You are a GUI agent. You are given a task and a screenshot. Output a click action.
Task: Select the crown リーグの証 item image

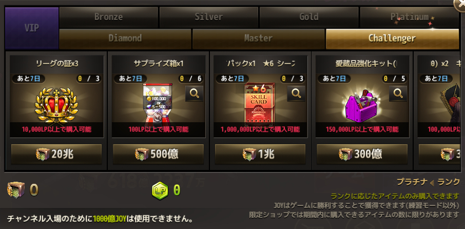click(x=56, y=105)
